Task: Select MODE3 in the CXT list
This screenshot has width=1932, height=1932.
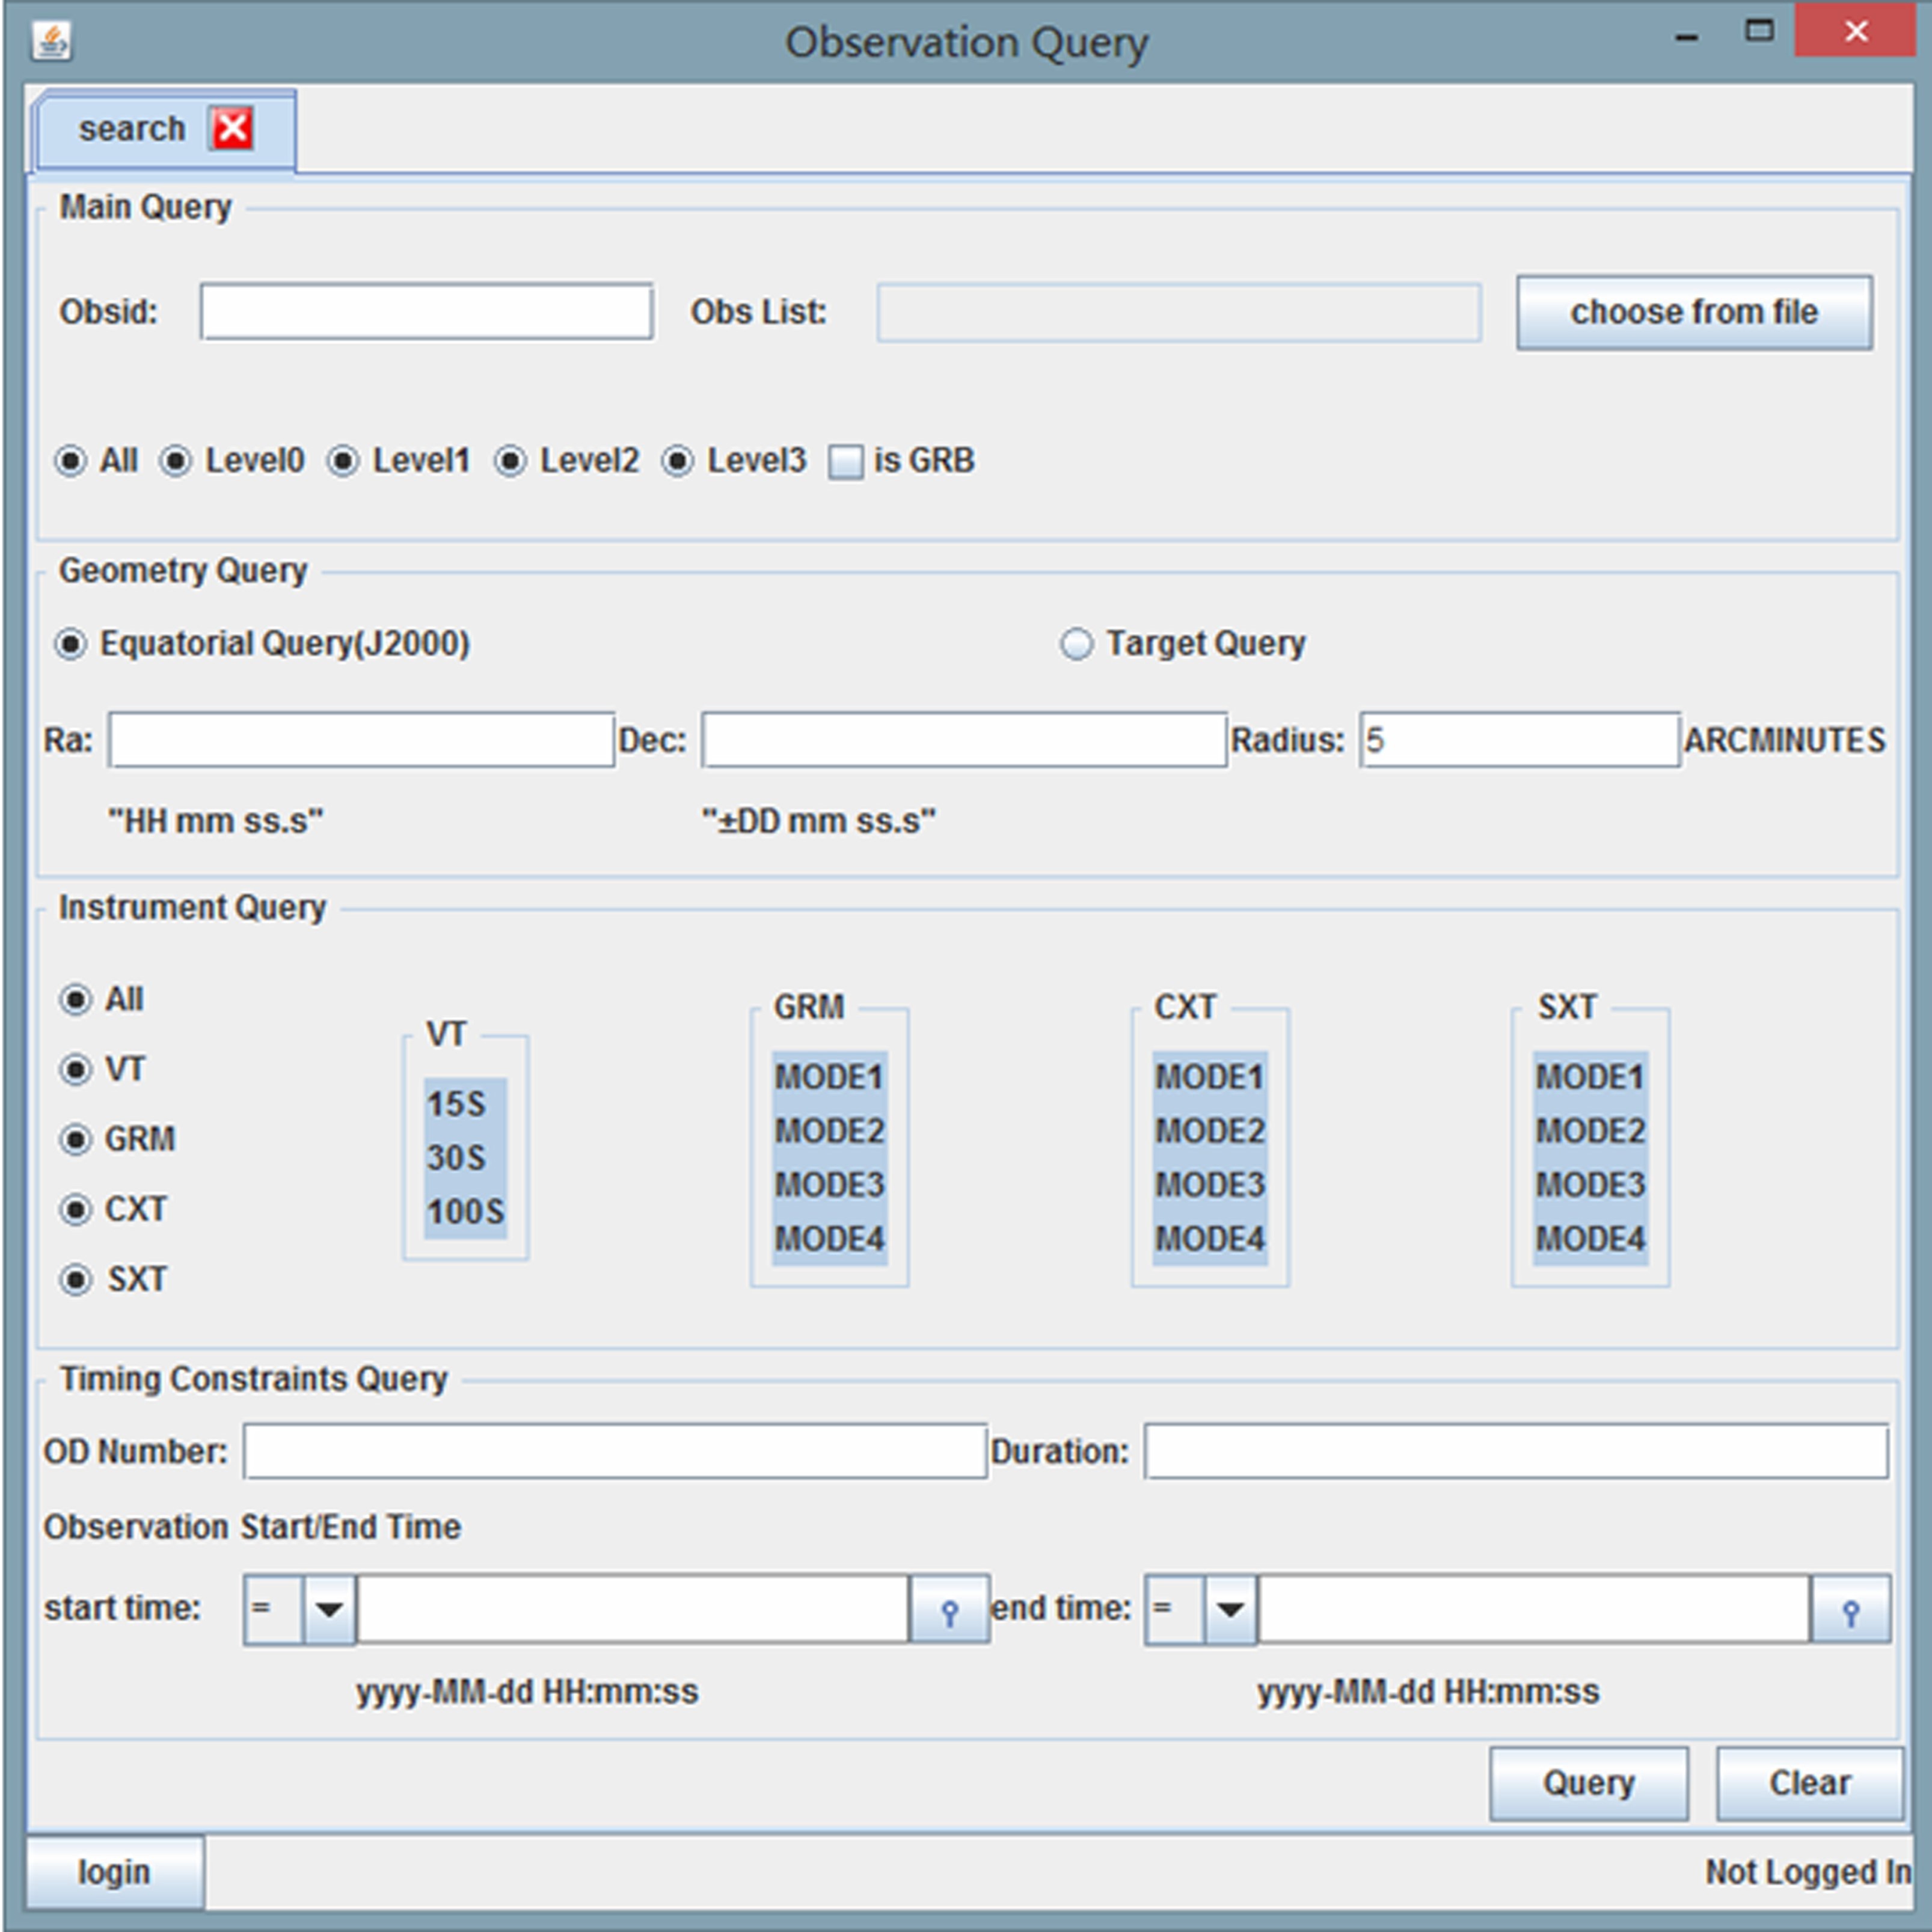Action: (x=1210, y=1185)
